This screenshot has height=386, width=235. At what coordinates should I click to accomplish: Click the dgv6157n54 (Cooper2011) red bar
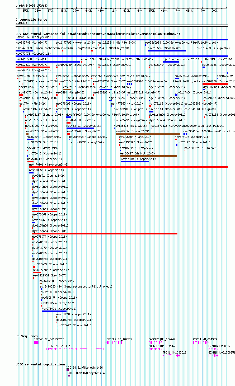[x=37, y=272]
